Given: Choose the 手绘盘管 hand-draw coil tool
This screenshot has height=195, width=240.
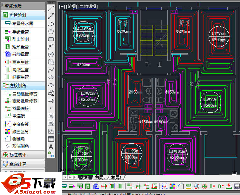Looking at the screenshot, I should pos(21,32).
